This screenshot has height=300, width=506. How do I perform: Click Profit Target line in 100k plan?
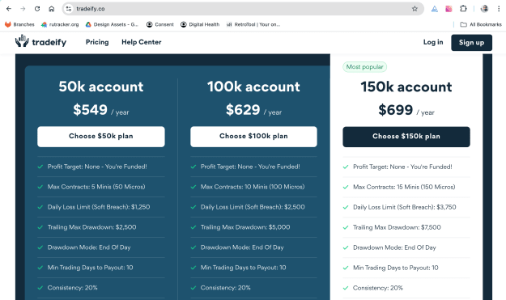250,167
